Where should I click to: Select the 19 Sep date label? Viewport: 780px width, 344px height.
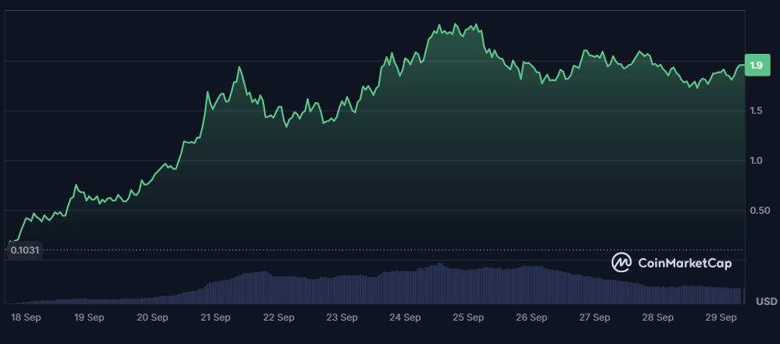tap(89, 317)
